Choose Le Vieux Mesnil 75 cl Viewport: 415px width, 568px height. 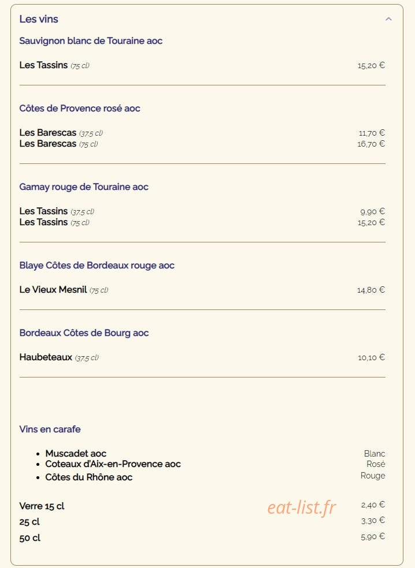[64, 290]
